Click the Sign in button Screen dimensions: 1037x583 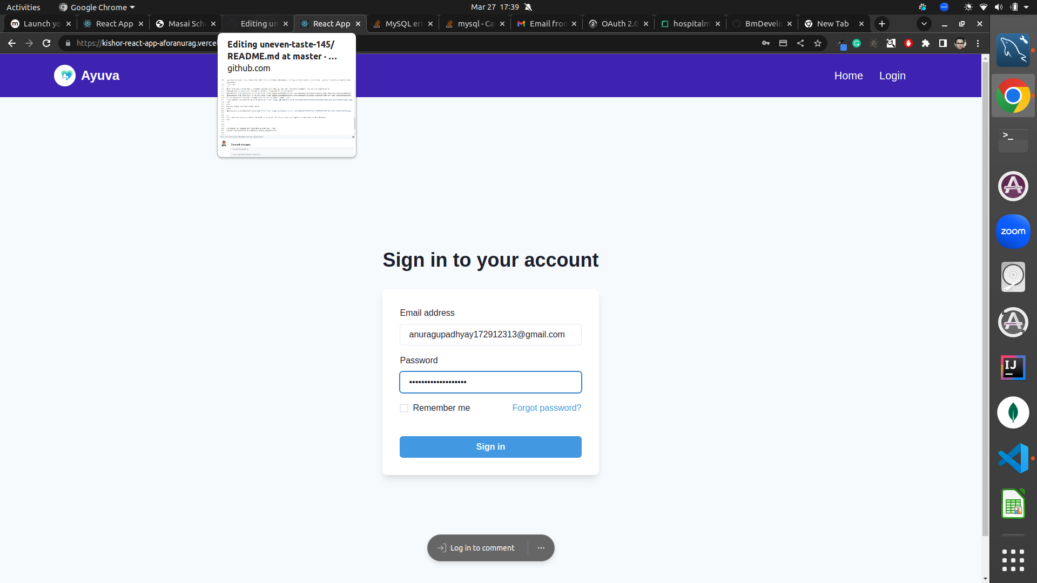(x=490, y=446)
